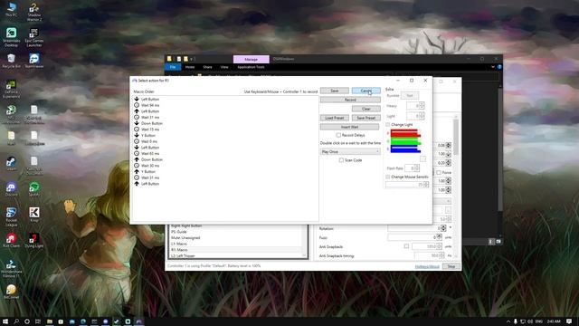The width and height of the screenshot is (579, 326).
Task: Open Rocket League desktop shortcut
Action: click(x=11, y=216)
